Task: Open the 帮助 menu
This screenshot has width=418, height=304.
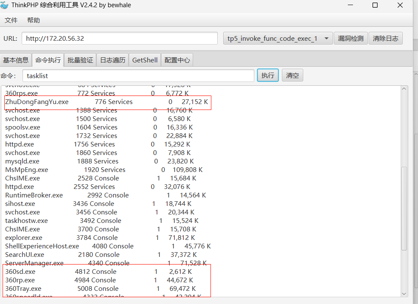Action: click(x=34, y=20)
